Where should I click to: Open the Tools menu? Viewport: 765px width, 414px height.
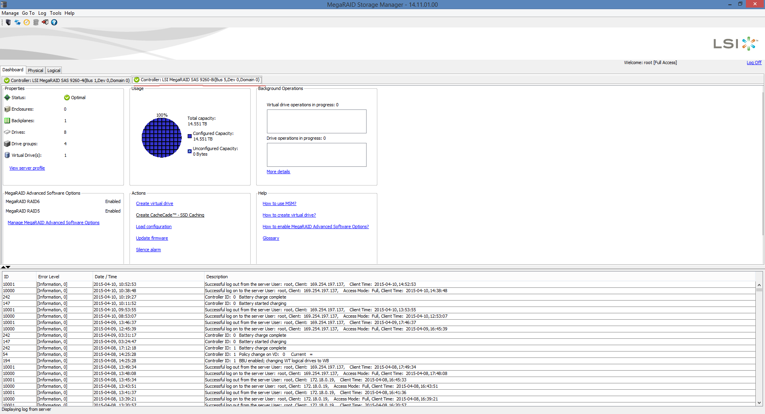point(55,13)
